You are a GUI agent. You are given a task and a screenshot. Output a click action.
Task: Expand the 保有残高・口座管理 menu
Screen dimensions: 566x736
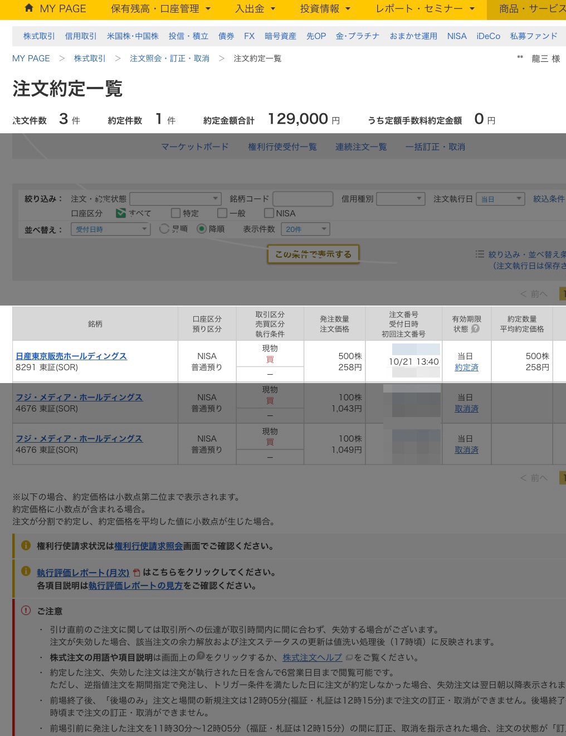pyautogui.click(x=160, y=9)
